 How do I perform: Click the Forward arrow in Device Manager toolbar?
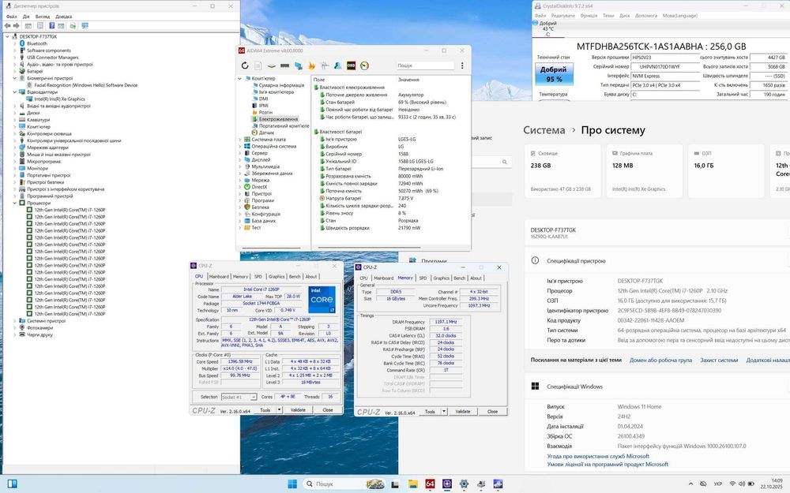(16, 25)
